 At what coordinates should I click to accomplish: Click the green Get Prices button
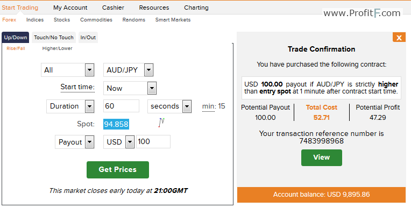point(118,170)
